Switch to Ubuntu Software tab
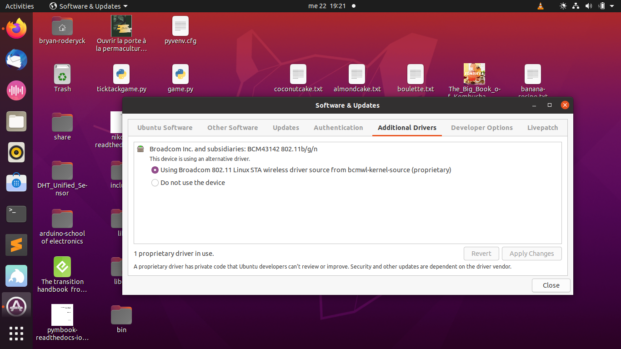Viewport: 621px width, 349px height. (165, 128)
